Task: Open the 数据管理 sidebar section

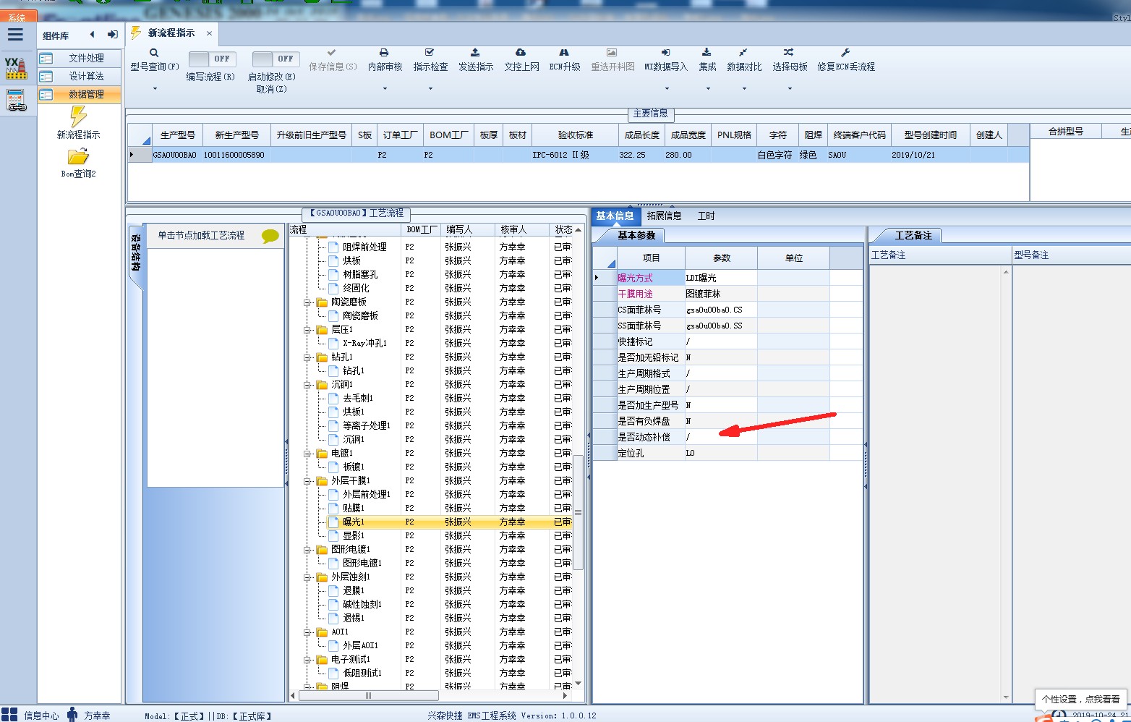Action: point(80,94)
